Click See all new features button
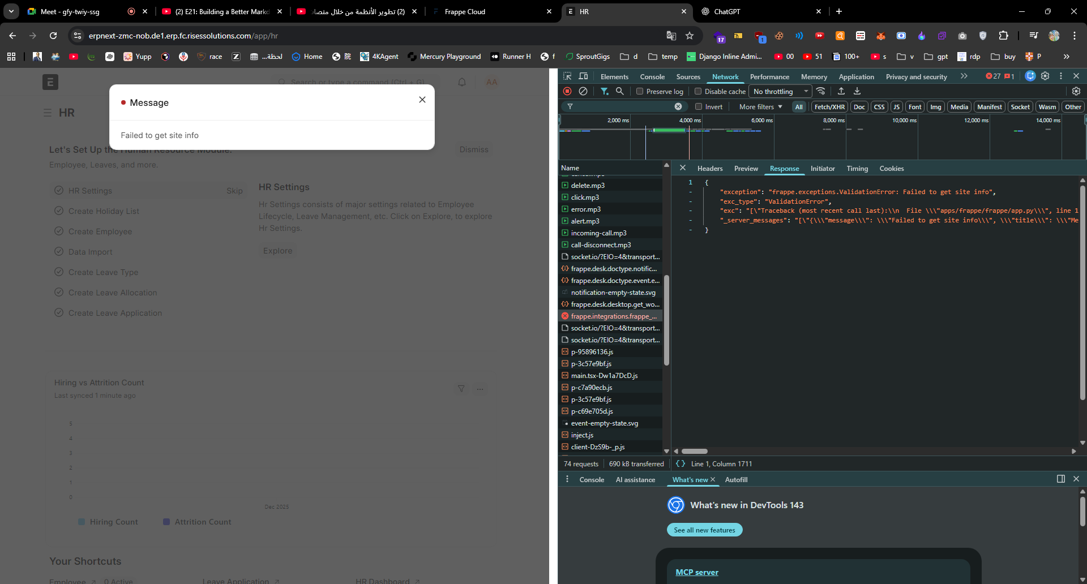This screenshot has height=584, width=1087. pyautogui.click(x=704, y=530)
